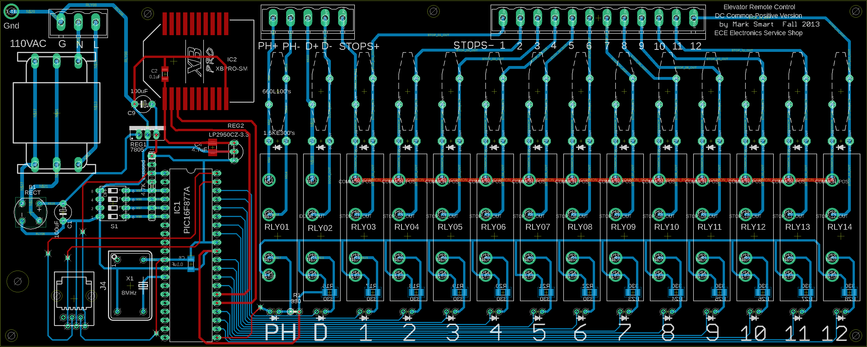The image size is (867, 347).
Task: Click the B1 bridge rectifier symbol
Action: pos(30,212)
